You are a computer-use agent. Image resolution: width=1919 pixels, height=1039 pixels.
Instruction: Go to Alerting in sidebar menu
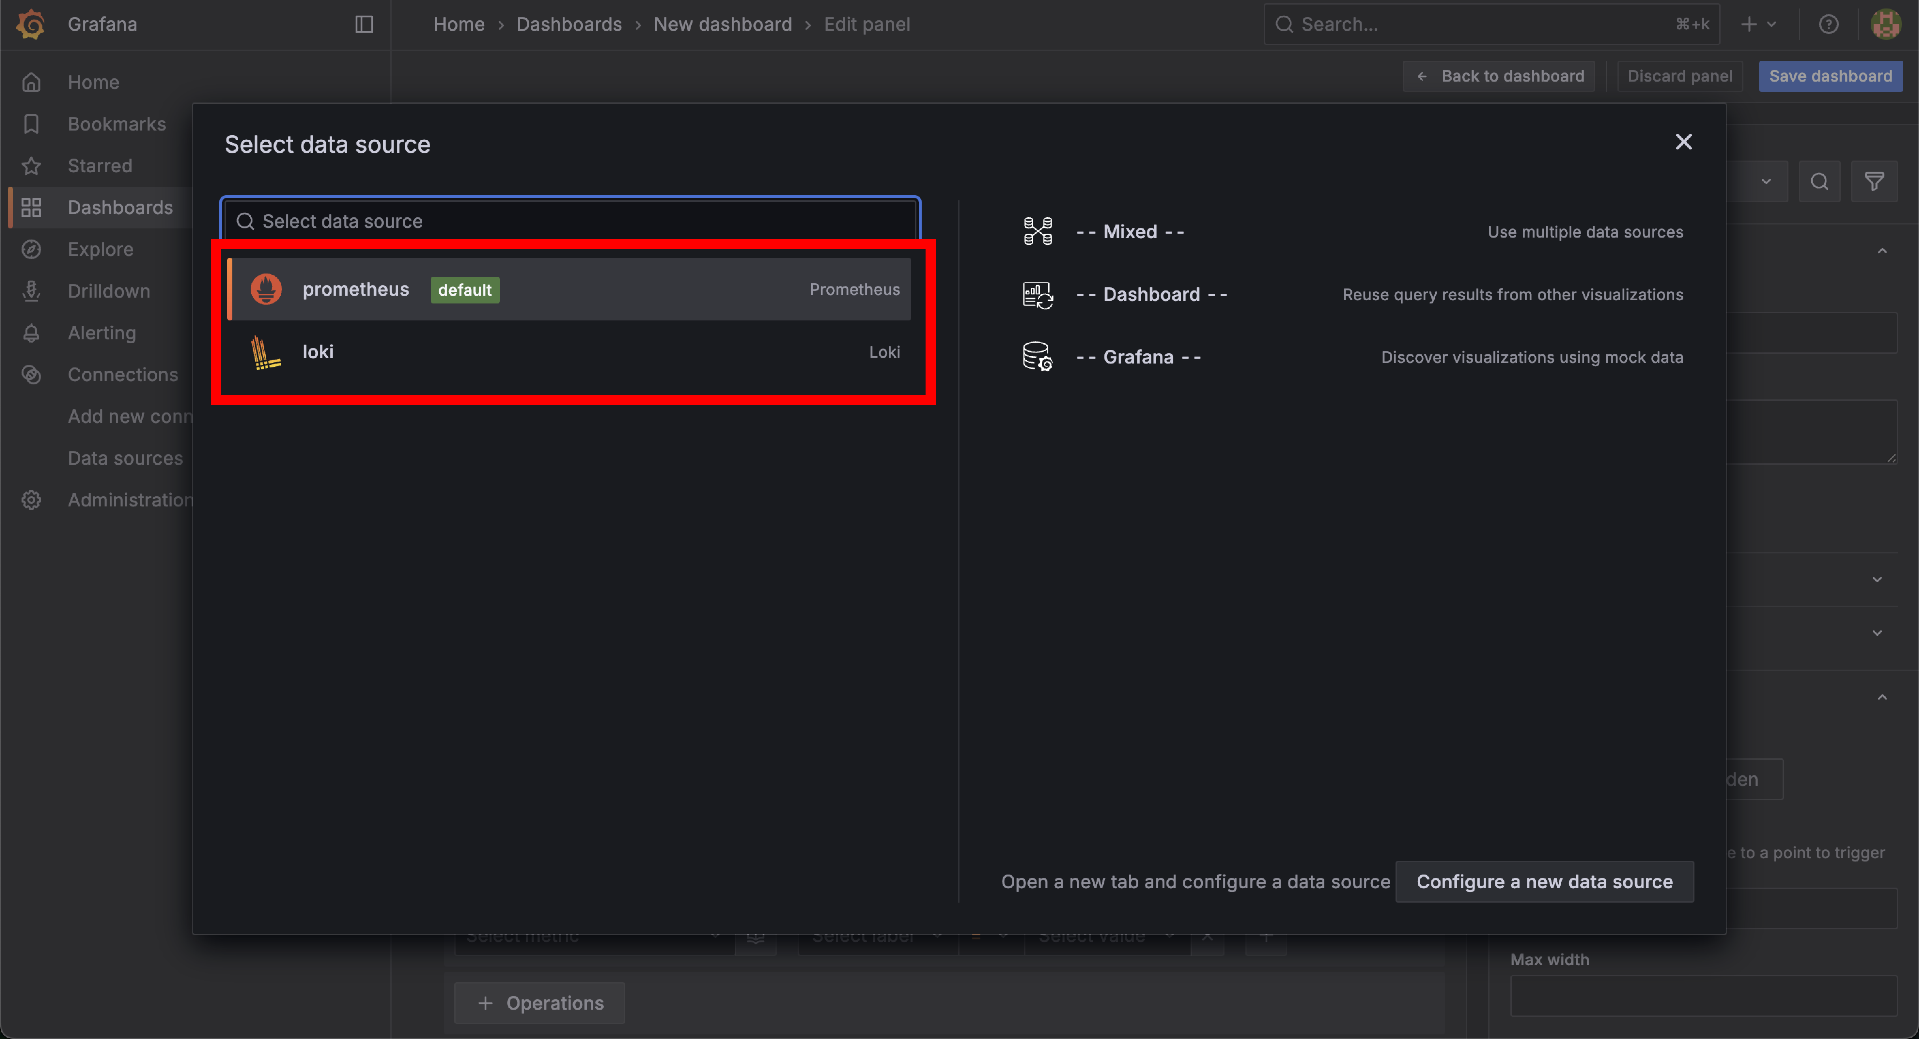102,332
